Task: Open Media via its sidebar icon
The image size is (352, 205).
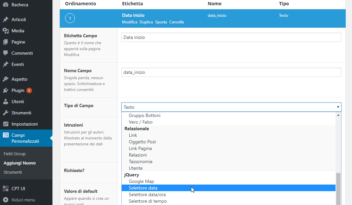Action: pos(6,31)
